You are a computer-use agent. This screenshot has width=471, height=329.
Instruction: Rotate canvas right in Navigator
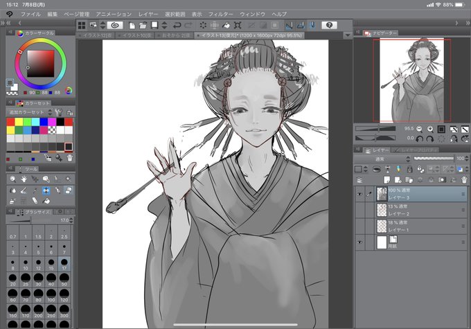(430, 139)
